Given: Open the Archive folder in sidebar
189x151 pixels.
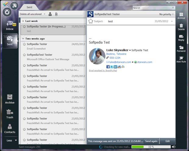Looking at the screenshot, I should pyautogui.click(x=10, y=99).
